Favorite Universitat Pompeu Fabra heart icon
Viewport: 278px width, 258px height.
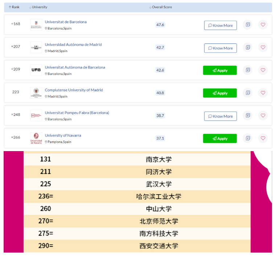pyautogui.click(x=263, y=116)
